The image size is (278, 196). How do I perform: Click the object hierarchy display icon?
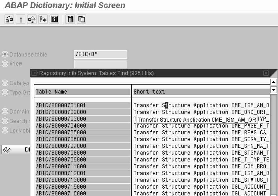(43, 19)
